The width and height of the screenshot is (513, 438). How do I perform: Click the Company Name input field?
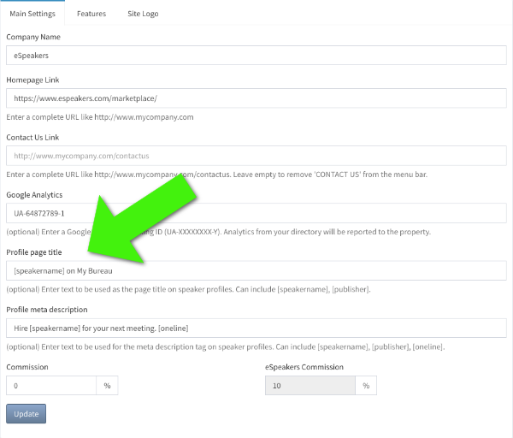[x=256, y=56]
